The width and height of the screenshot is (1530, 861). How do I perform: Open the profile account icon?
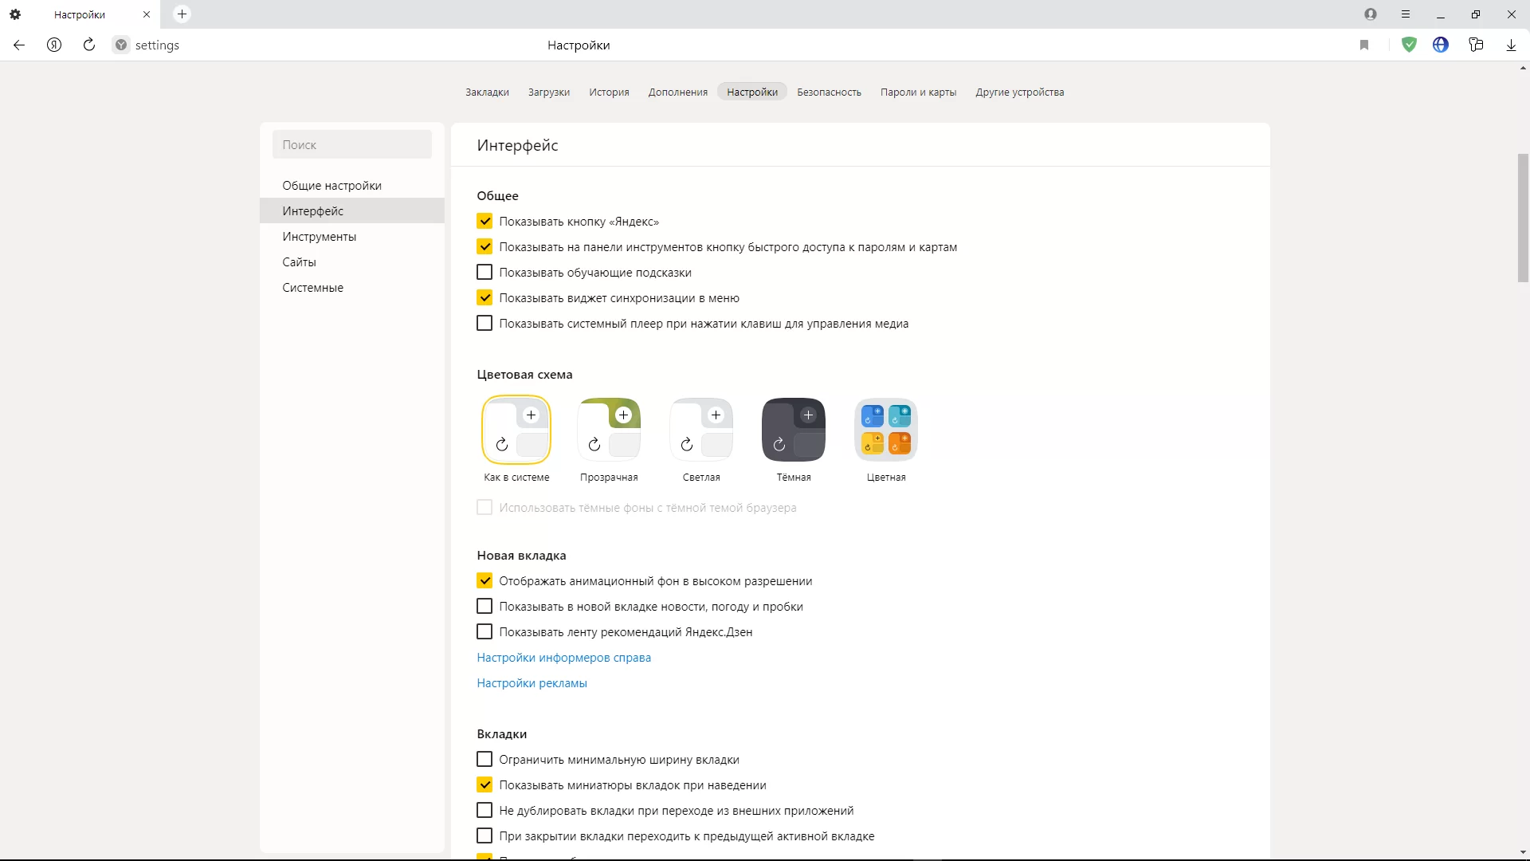[x=1371, y=14]
